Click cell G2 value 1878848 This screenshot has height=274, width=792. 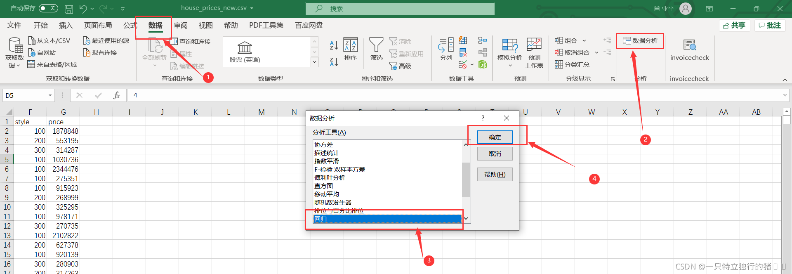pyautogui.click(x=63, y=131)
